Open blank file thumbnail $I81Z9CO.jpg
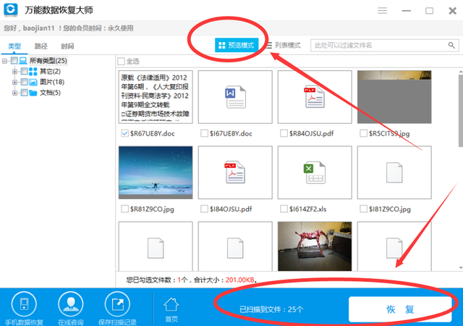Viewport: 463px width, 326px height. 394,172
